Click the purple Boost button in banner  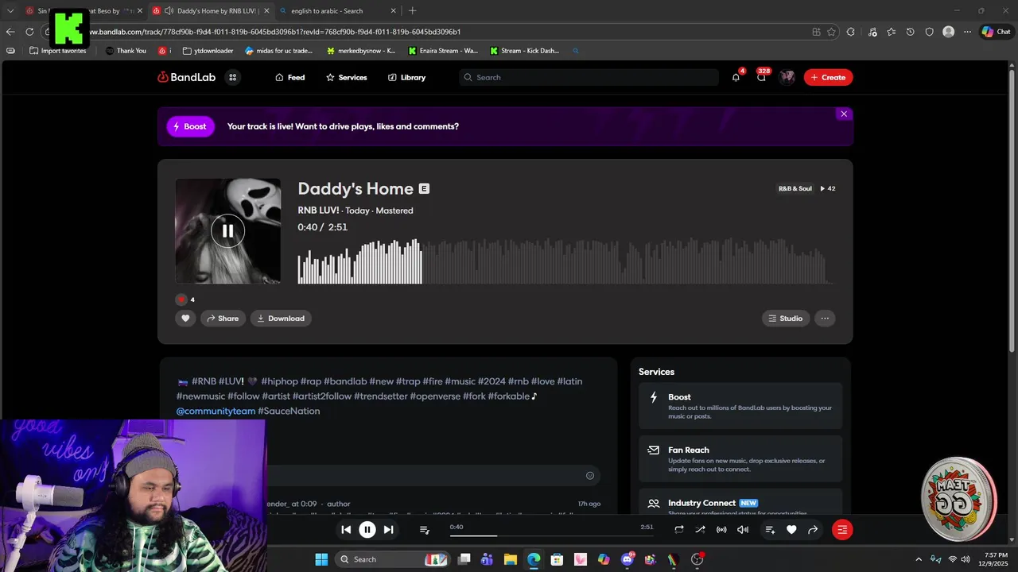190,126
